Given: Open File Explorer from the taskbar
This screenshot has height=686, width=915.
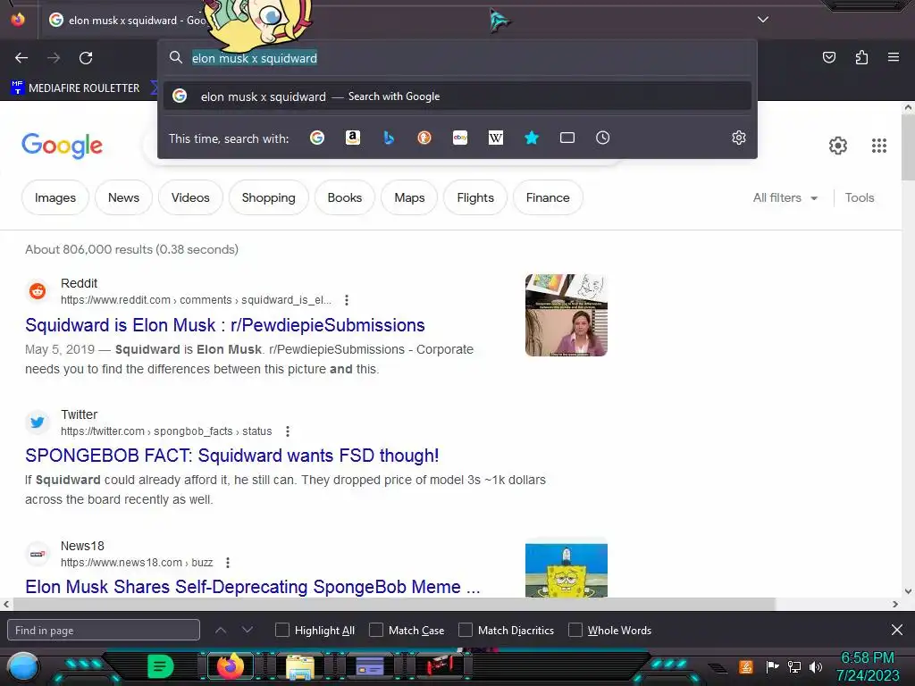Looking at the screenshot, I should click(x=300, y=667).
